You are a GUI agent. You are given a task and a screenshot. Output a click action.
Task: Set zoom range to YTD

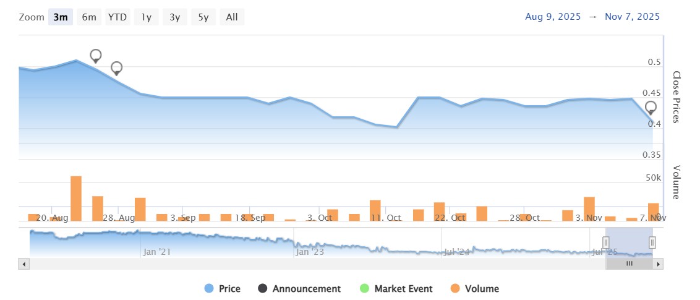click(x=117, y=17)
